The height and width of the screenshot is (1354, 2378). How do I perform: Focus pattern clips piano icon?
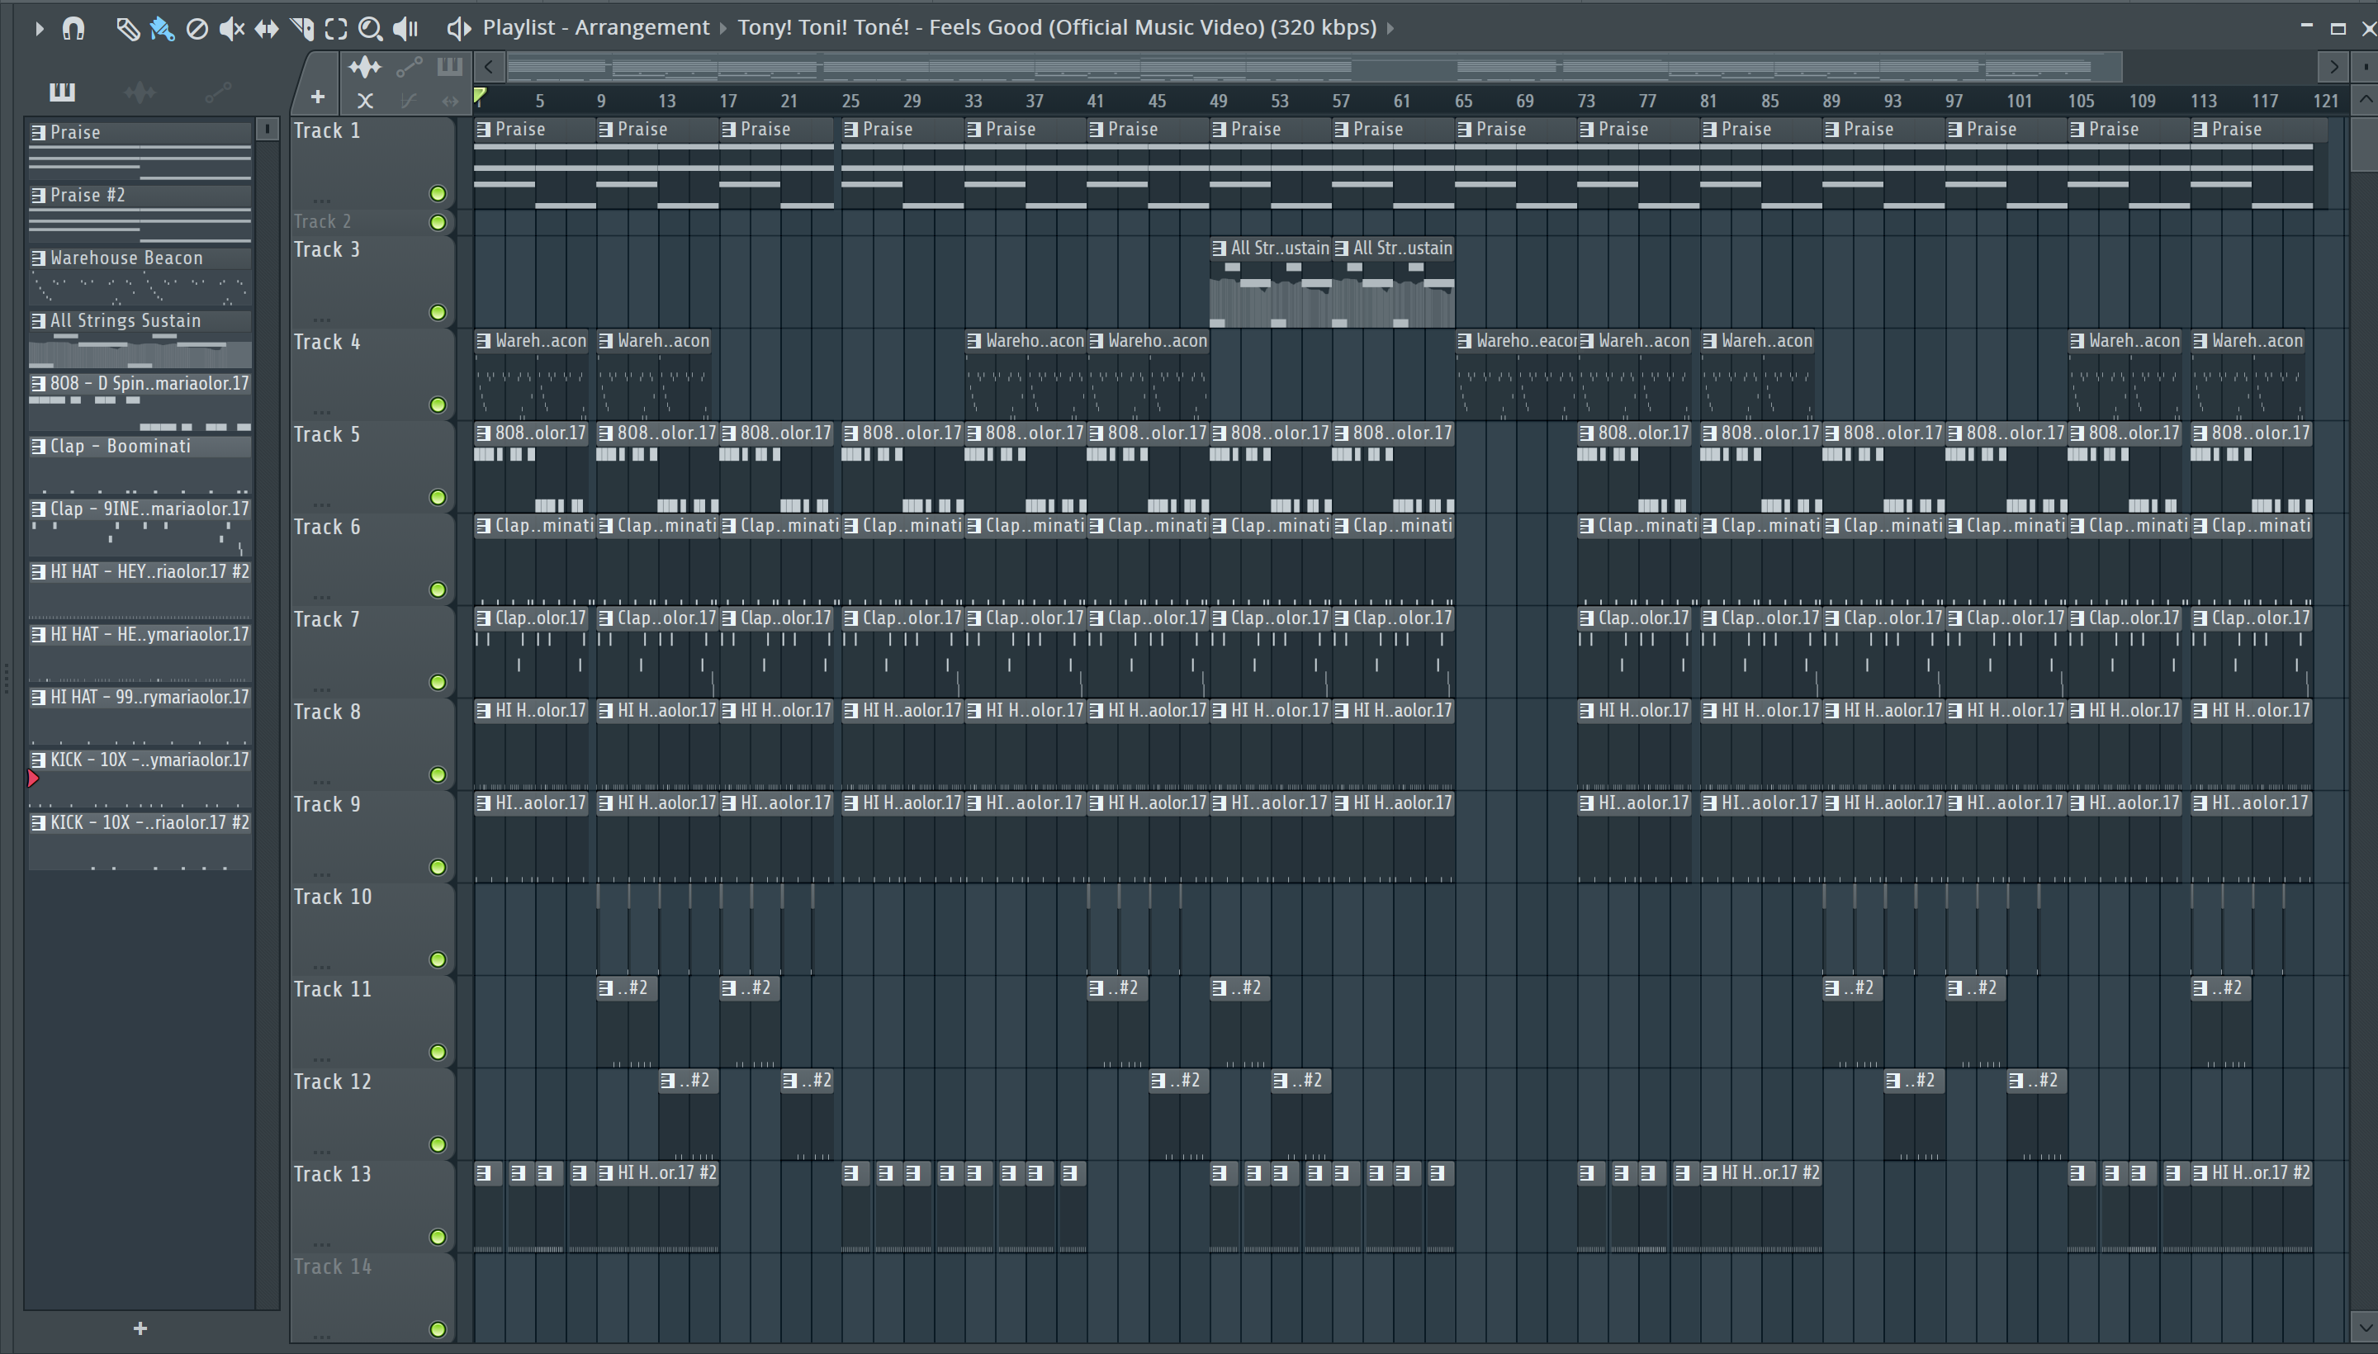449,66
